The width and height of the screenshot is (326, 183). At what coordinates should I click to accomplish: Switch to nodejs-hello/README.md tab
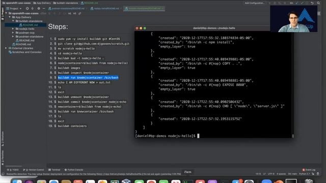click(x=106, y=9)
